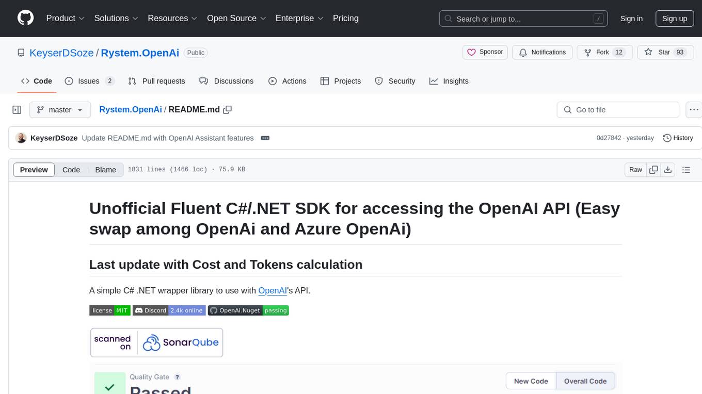The height and width of the screenshot is (394, 702).
Task: Copy the README.md file path
Action: click(x=227, y=109)
